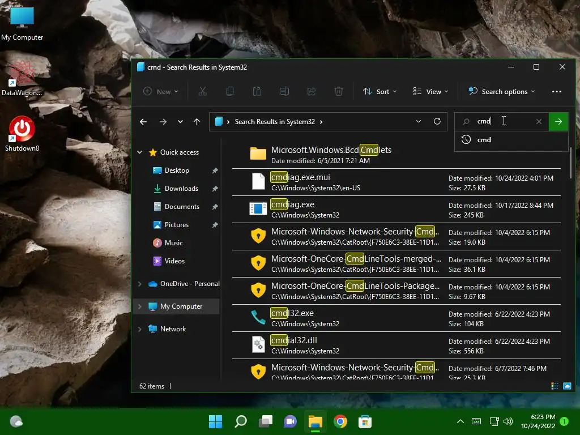Open Windows Start menu

pyautogui.click(x=216, y=421)
